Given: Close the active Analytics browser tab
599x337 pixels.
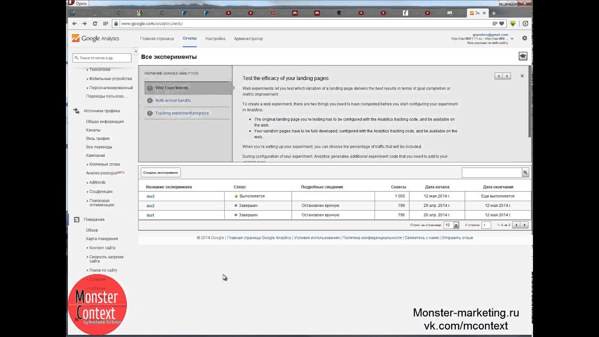Looking at the screenshot, I should [484, 13].
